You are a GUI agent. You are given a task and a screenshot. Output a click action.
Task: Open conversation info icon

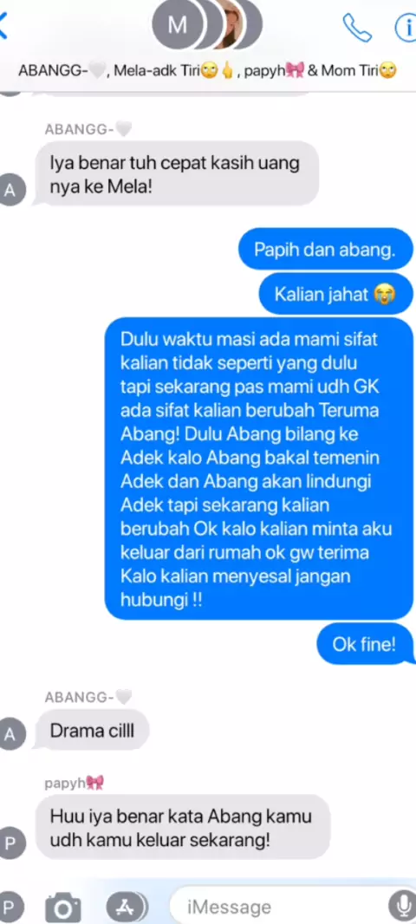tap(406, 27)
